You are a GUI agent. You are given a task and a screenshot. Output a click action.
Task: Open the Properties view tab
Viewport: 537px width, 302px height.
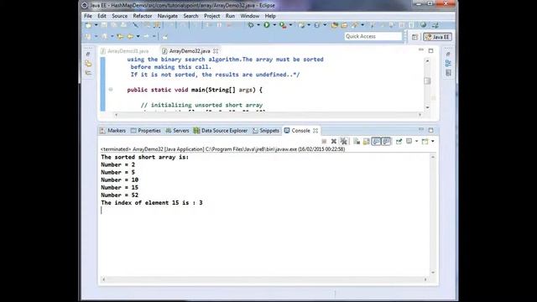click(x=145, y=131)
